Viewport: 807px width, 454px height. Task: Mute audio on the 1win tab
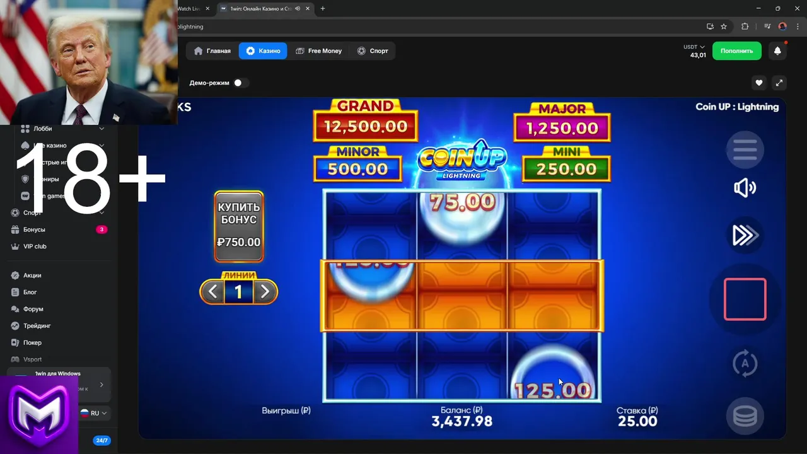point(298,9)
